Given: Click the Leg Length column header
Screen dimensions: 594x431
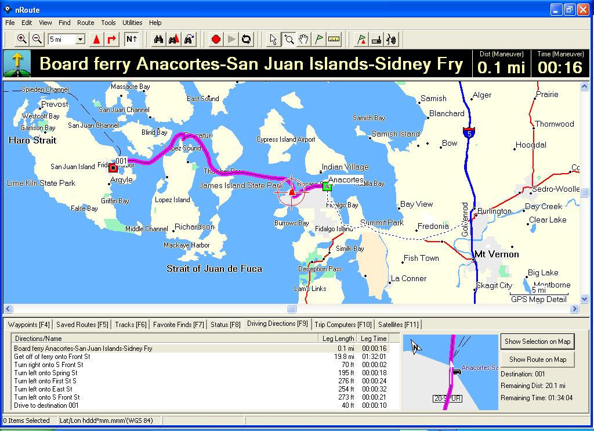Looking at the screenshot, I should [338, 339].
